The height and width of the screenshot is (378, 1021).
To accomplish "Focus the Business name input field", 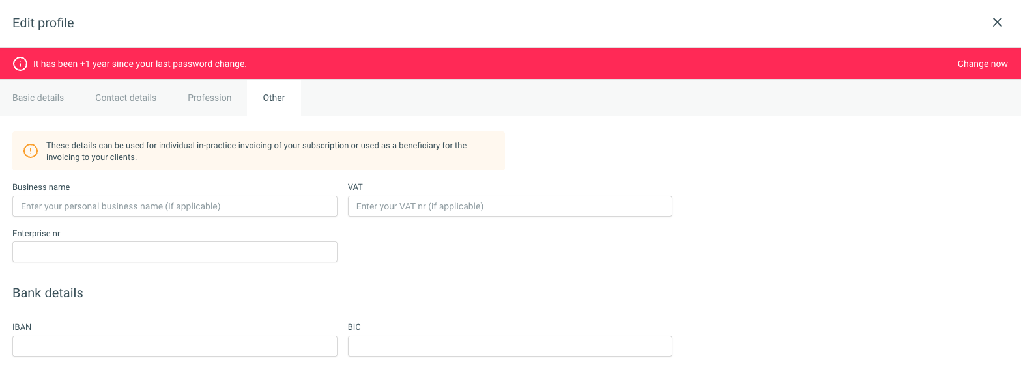I will [175, 206].
